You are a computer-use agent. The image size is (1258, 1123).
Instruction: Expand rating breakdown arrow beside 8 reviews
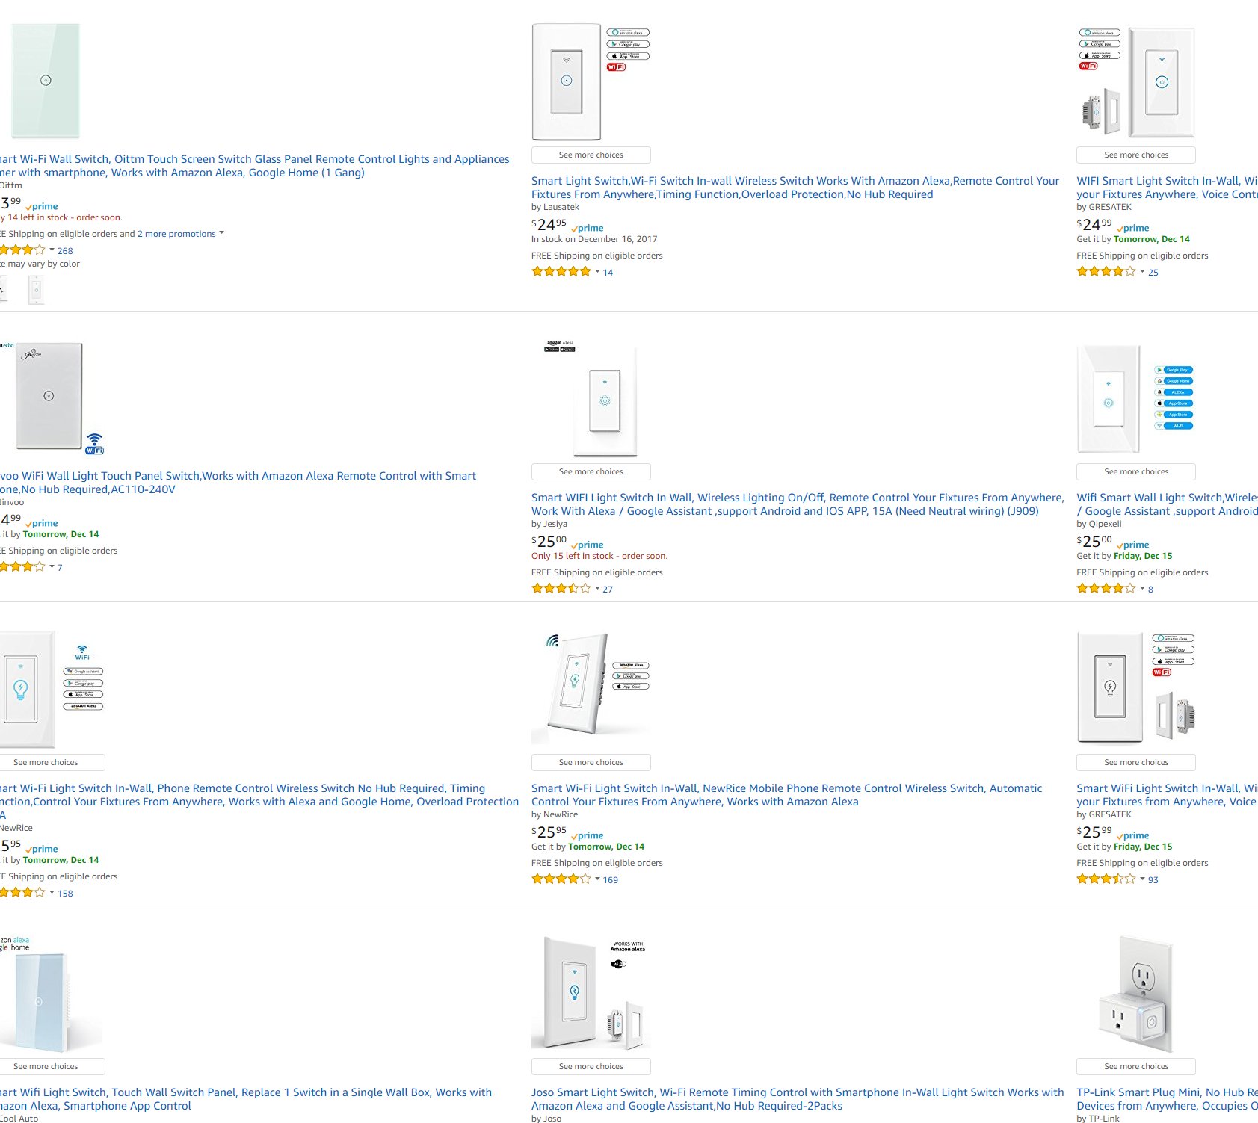pos(1143,588)
